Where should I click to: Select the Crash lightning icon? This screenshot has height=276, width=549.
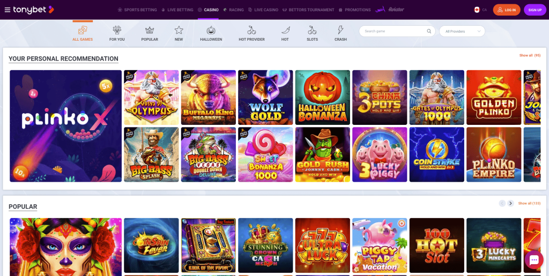coord(340,30)
